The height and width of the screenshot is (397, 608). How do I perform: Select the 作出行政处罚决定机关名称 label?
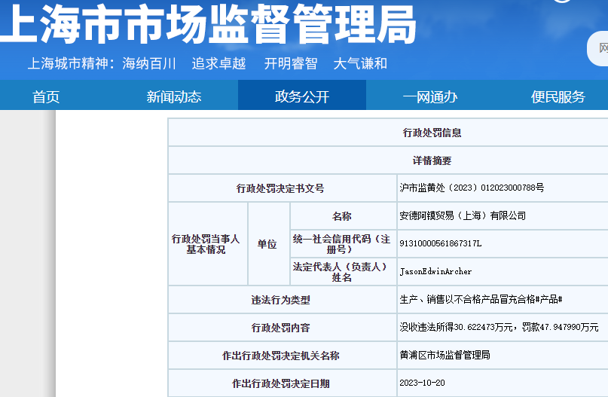(280, 356)
